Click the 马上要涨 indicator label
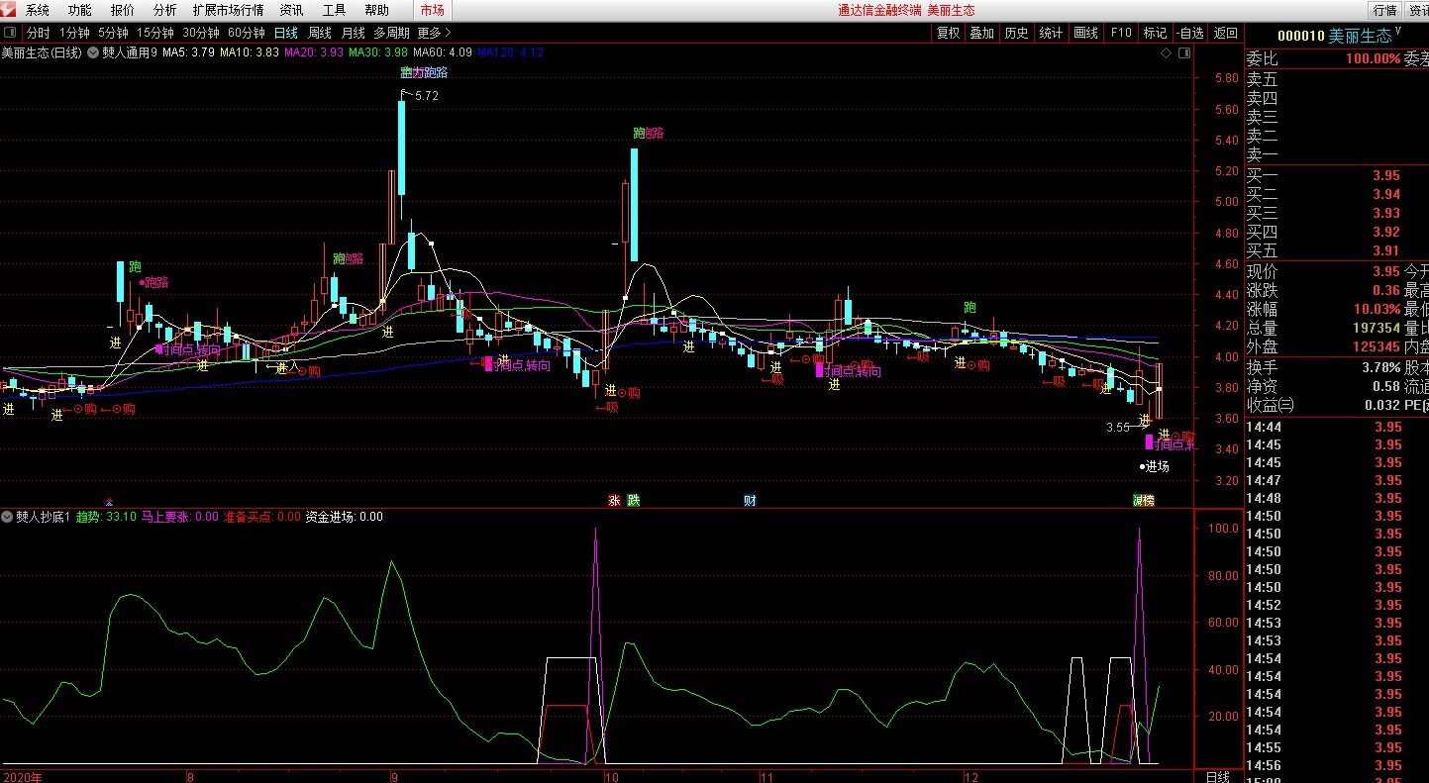Viewport: 1429px width, 783px height. pos(179,517)
